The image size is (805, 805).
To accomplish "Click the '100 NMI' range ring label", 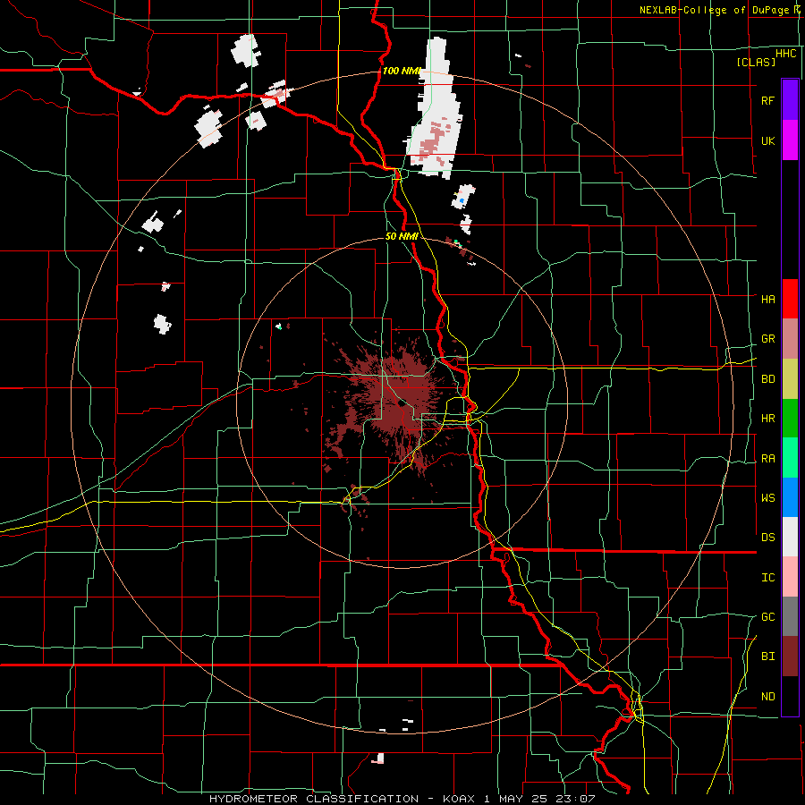I will click(402, 71).
